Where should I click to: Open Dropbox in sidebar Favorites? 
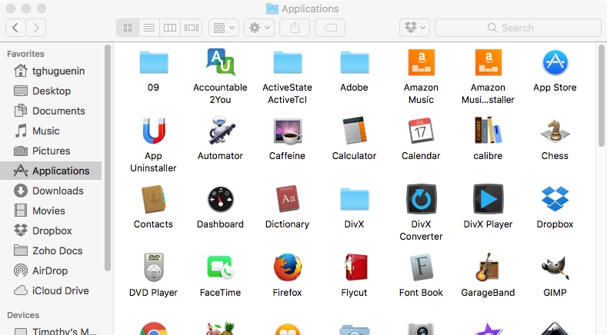51,231
